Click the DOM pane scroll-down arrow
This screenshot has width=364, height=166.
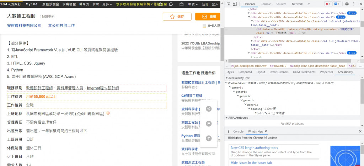click(x=362, y=57)
